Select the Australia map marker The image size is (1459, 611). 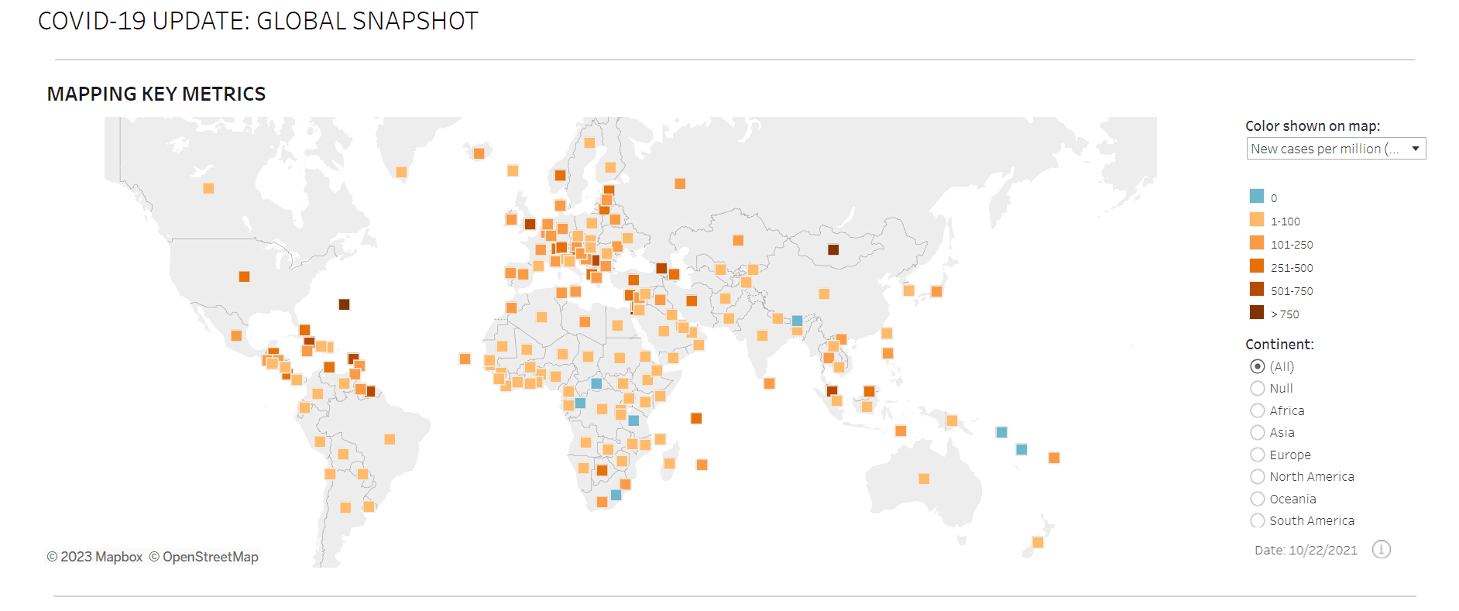click(924, 479)
